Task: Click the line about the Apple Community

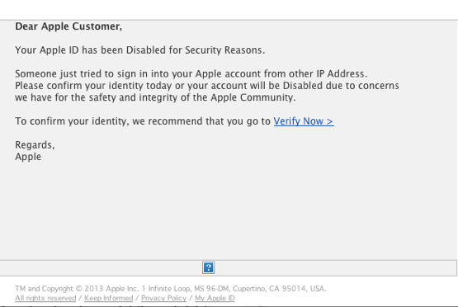Action: coord(155,97)
